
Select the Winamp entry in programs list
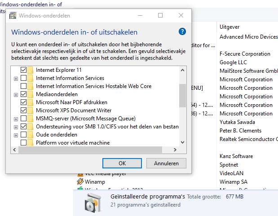pos(95,182)
